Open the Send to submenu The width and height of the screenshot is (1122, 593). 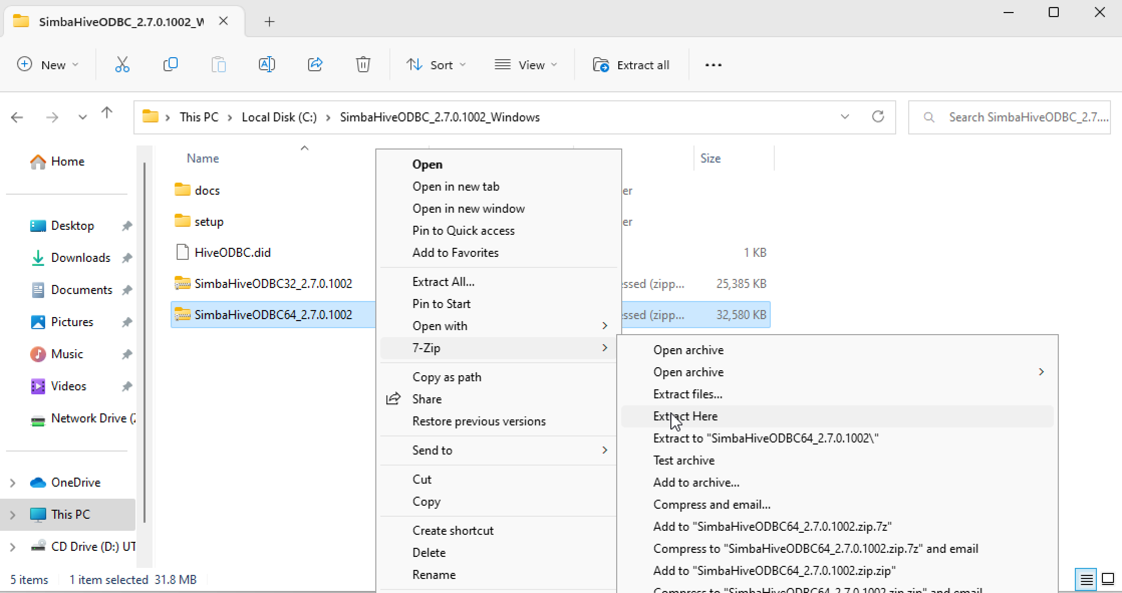pos(499,451)
